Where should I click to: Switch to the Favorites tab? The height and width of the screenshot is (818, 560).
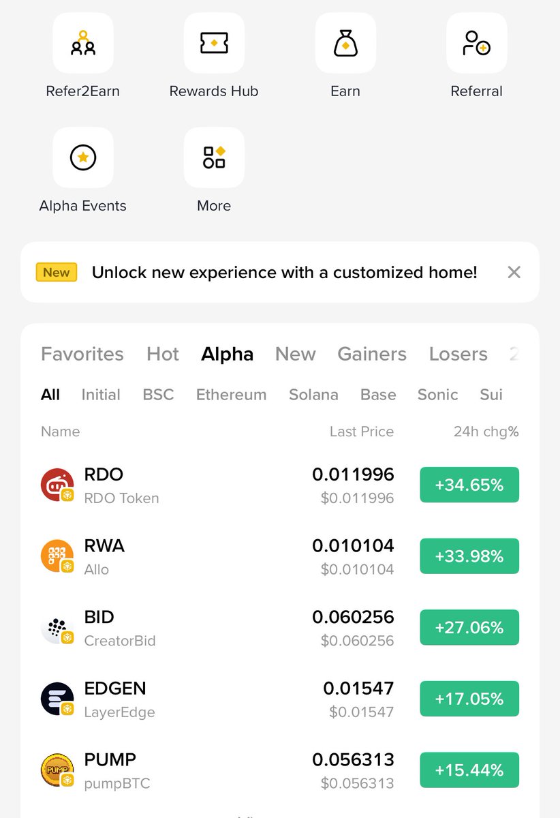click(82, 354)
